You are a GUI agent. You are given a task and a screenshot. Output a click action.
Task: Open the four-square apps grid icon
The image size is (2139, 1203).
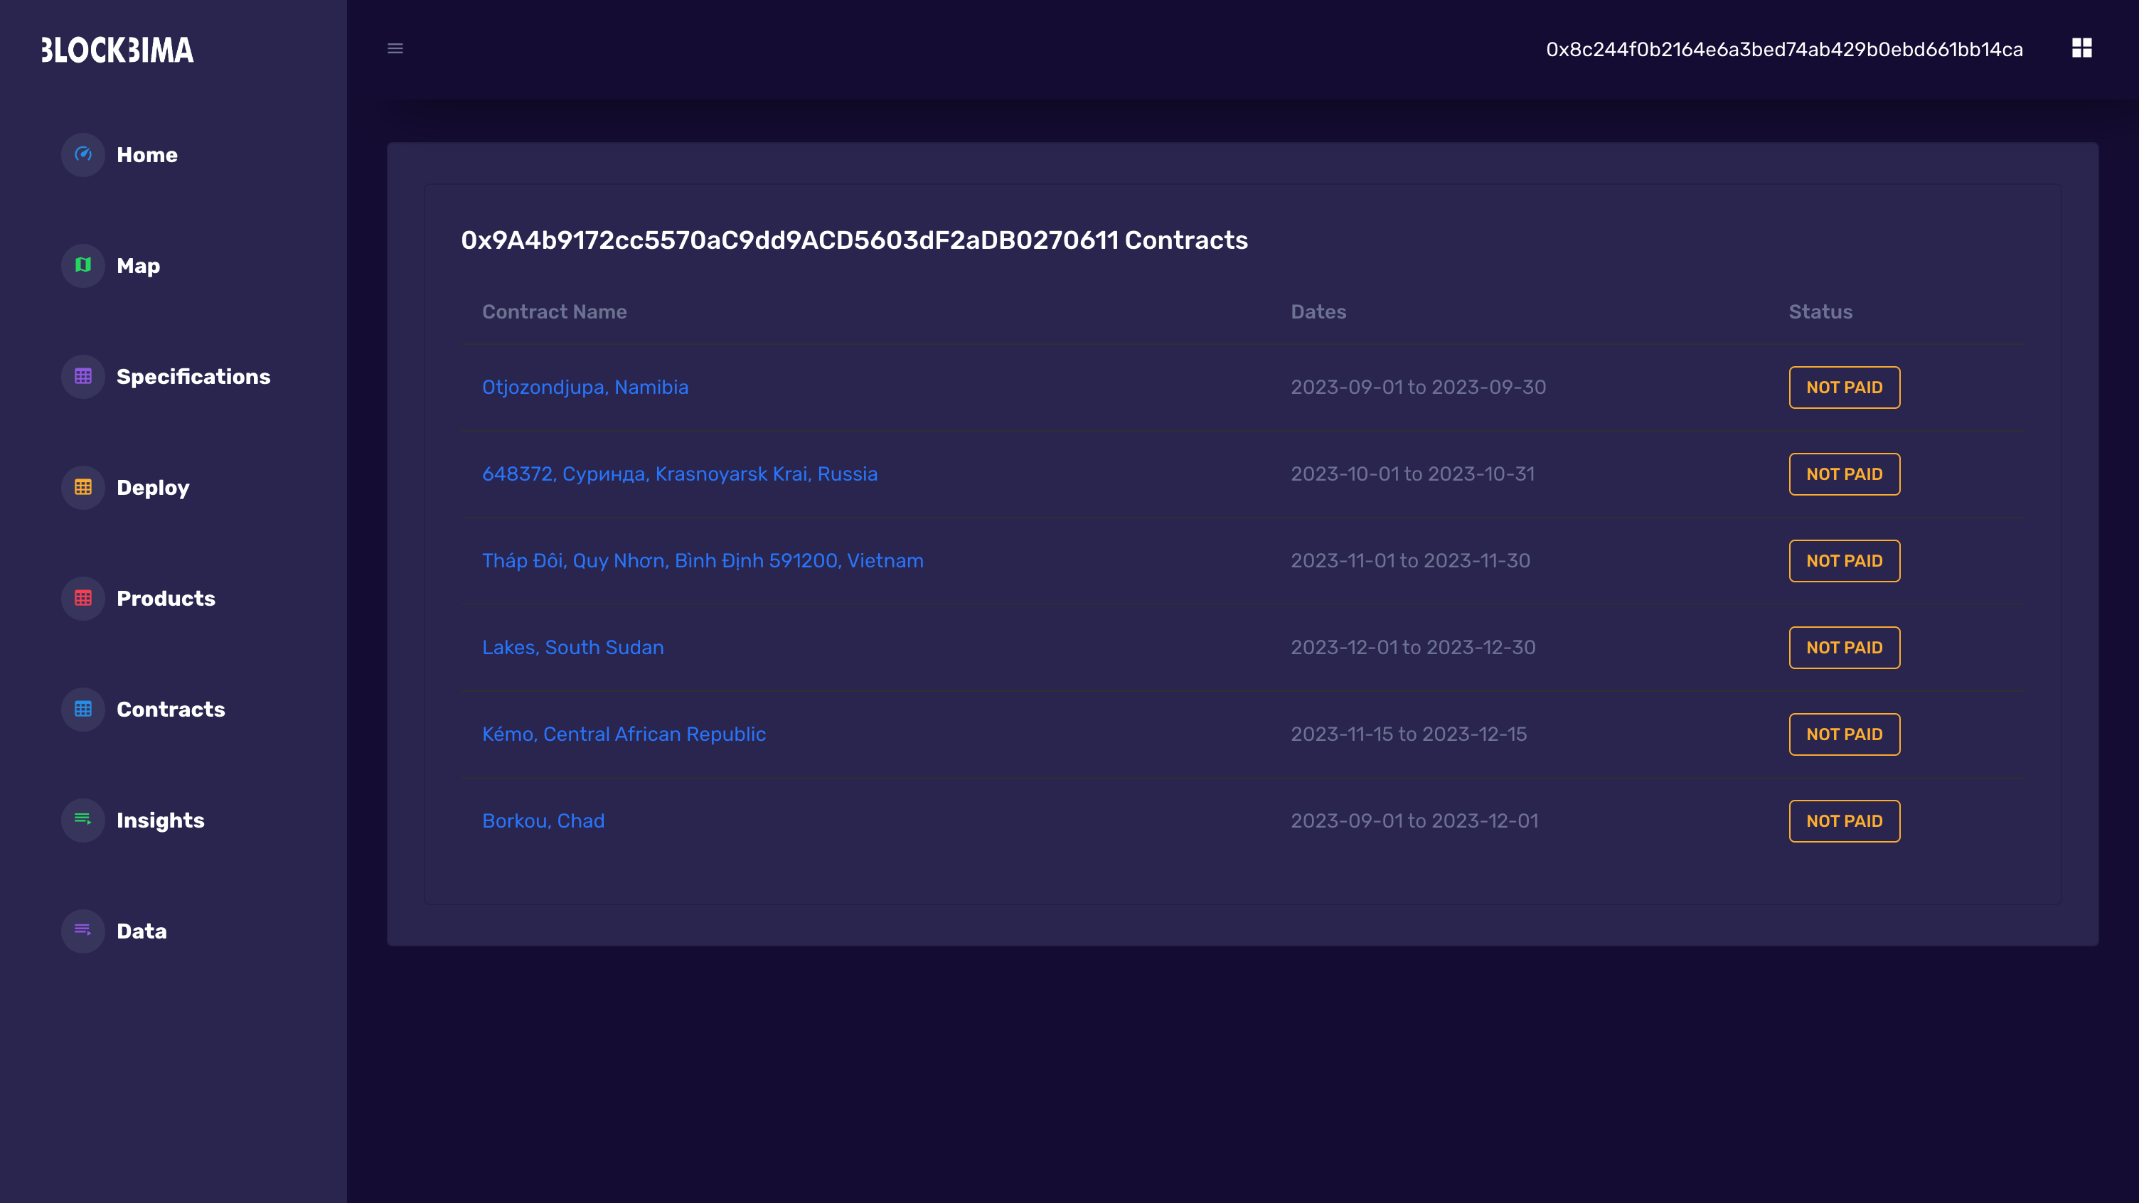[x=2081, y=48]
